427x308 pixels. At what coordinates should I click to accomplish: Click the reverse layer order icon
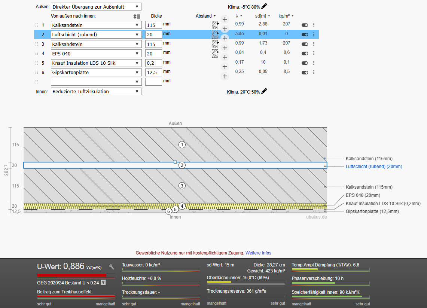coord(137,16)
